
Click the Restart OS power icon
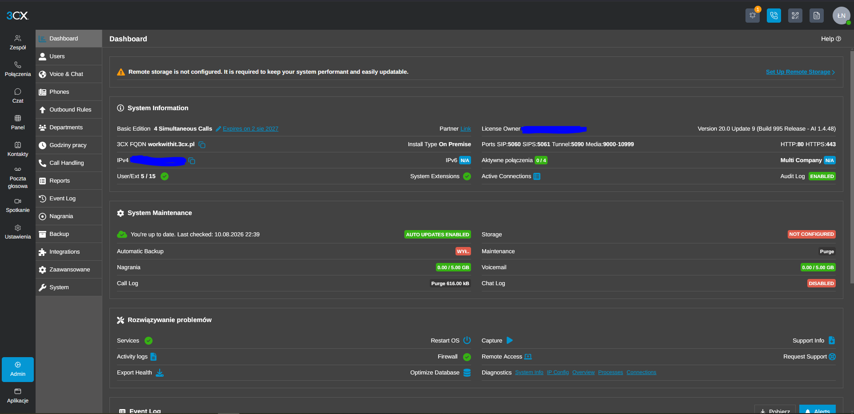(467, 340)
